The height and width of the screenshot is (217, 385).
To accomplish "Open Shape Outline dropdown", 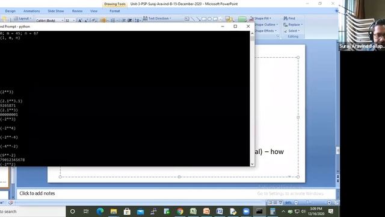I will click(266, 25).
